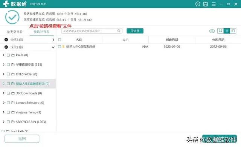Select DTL8Folder (0) tree label

[26, 74]
